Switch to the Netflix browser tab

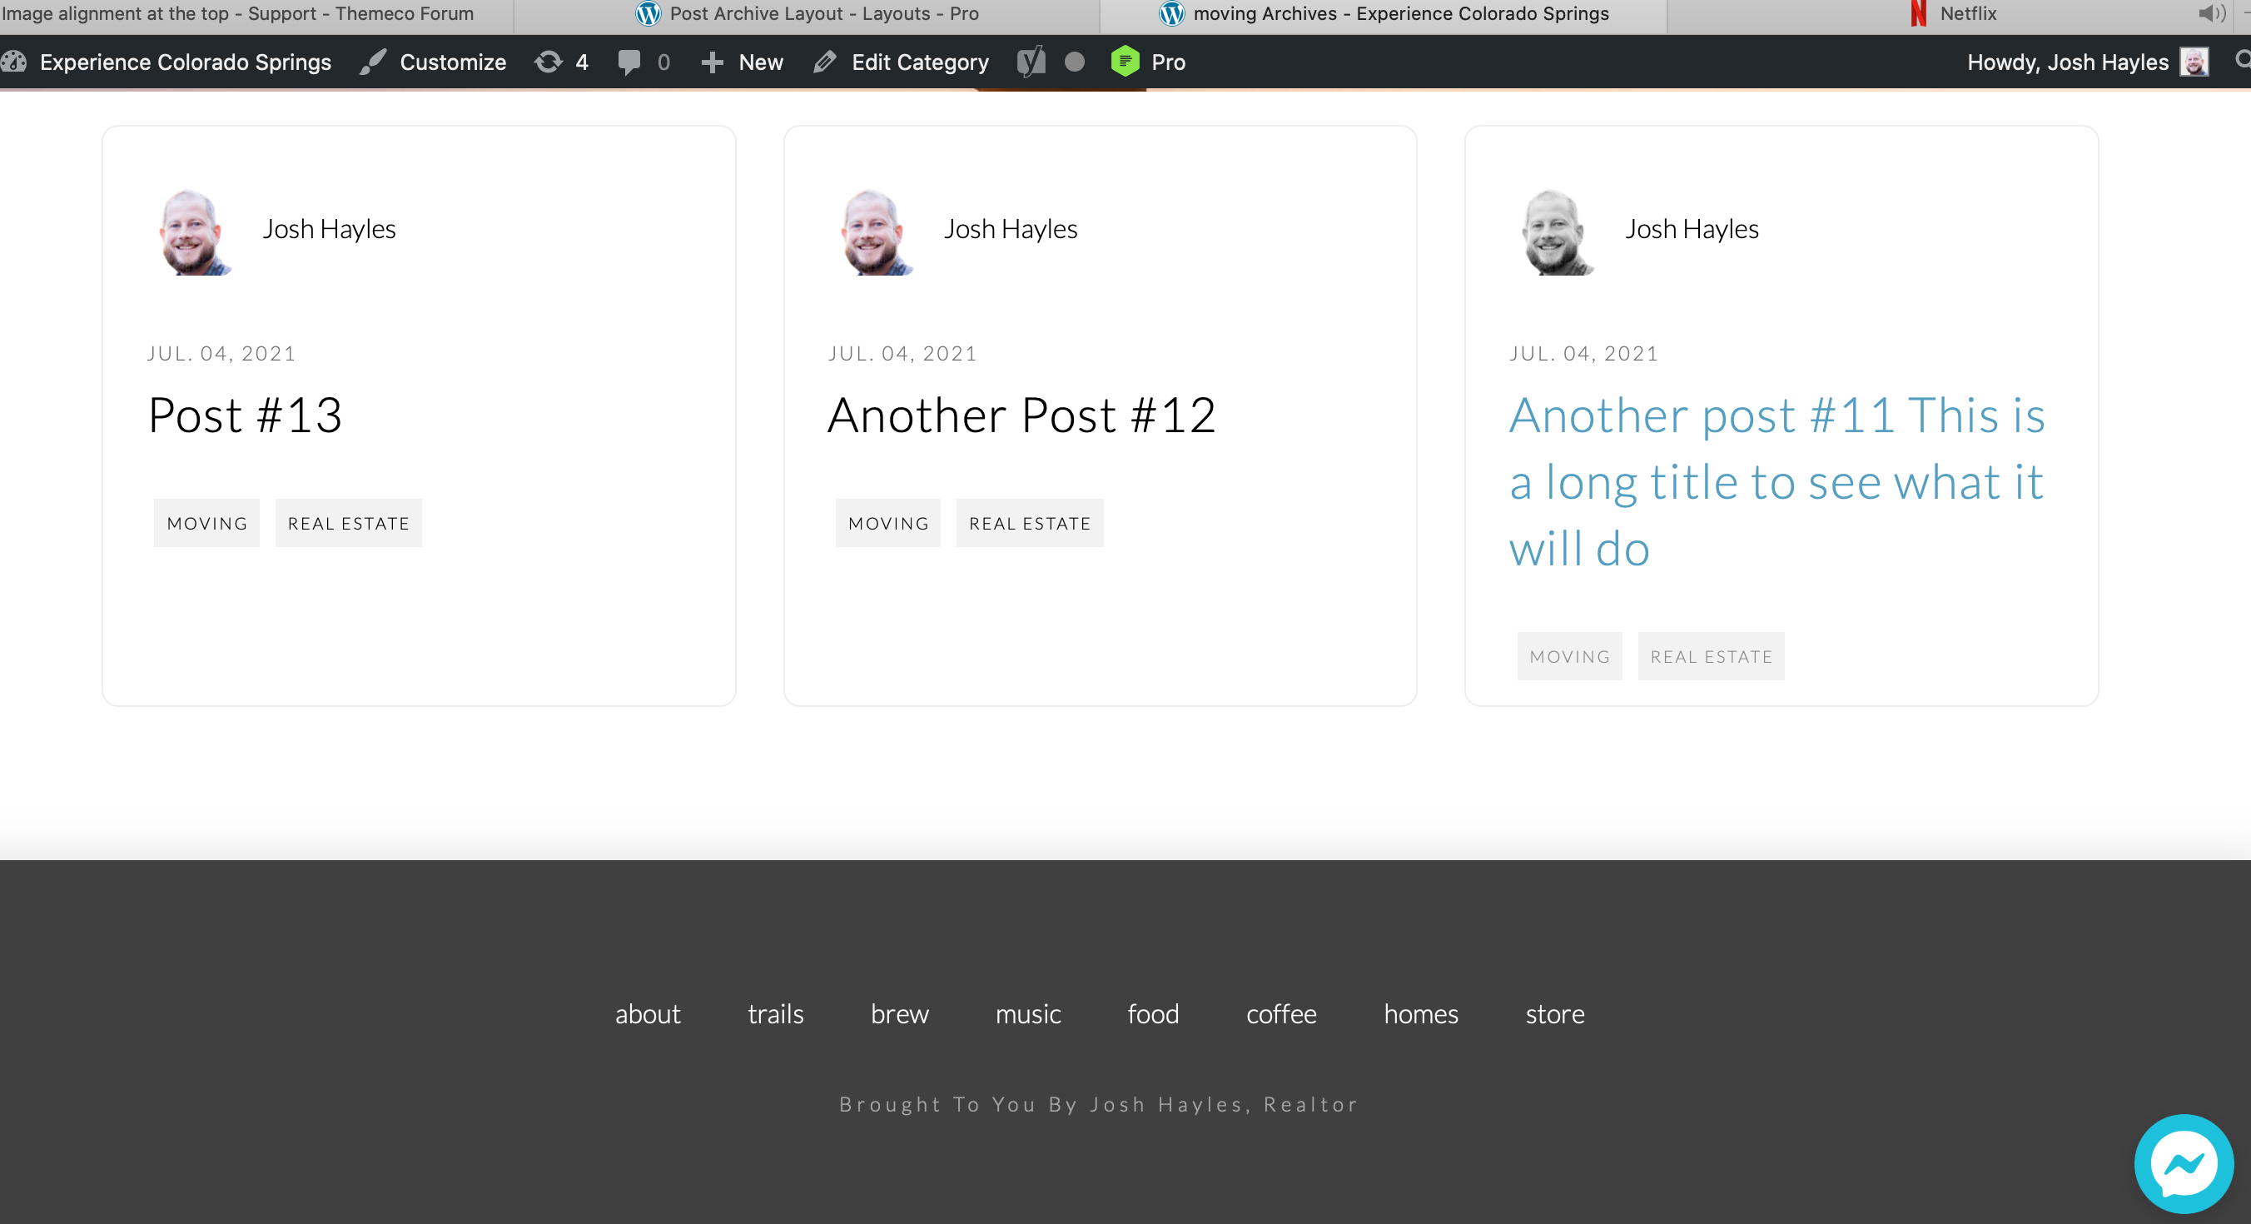(1966, 13)
